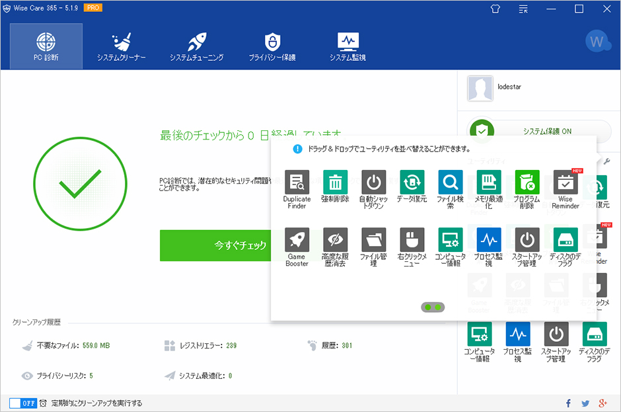Launch the メモリ最適化 memory utility

[489, 183]
